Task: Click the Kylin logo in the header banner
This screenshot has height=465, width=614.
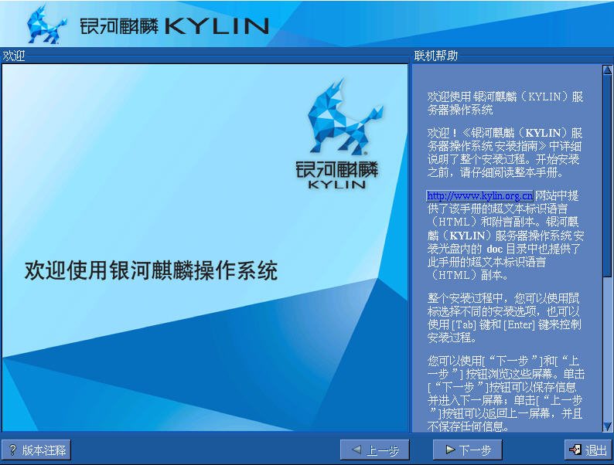Action: tap(46, 25)
